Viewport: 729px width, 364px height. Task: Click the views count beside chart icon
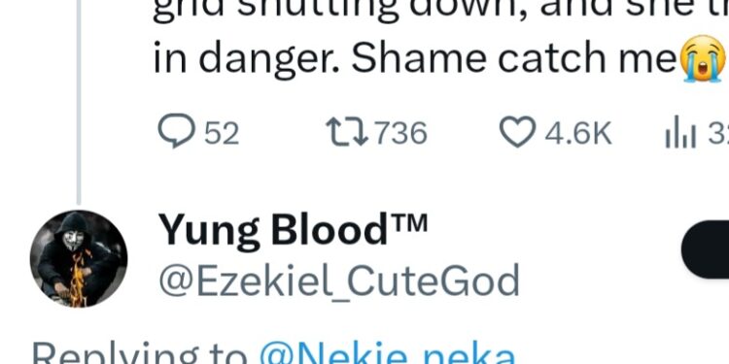click(x=718, y=133)
